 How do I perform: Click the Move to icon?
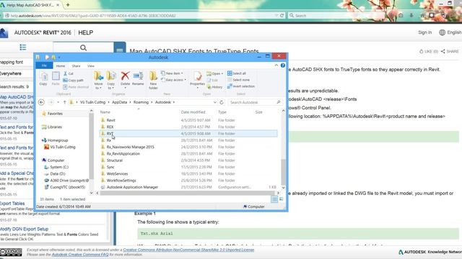click(98, 76)
